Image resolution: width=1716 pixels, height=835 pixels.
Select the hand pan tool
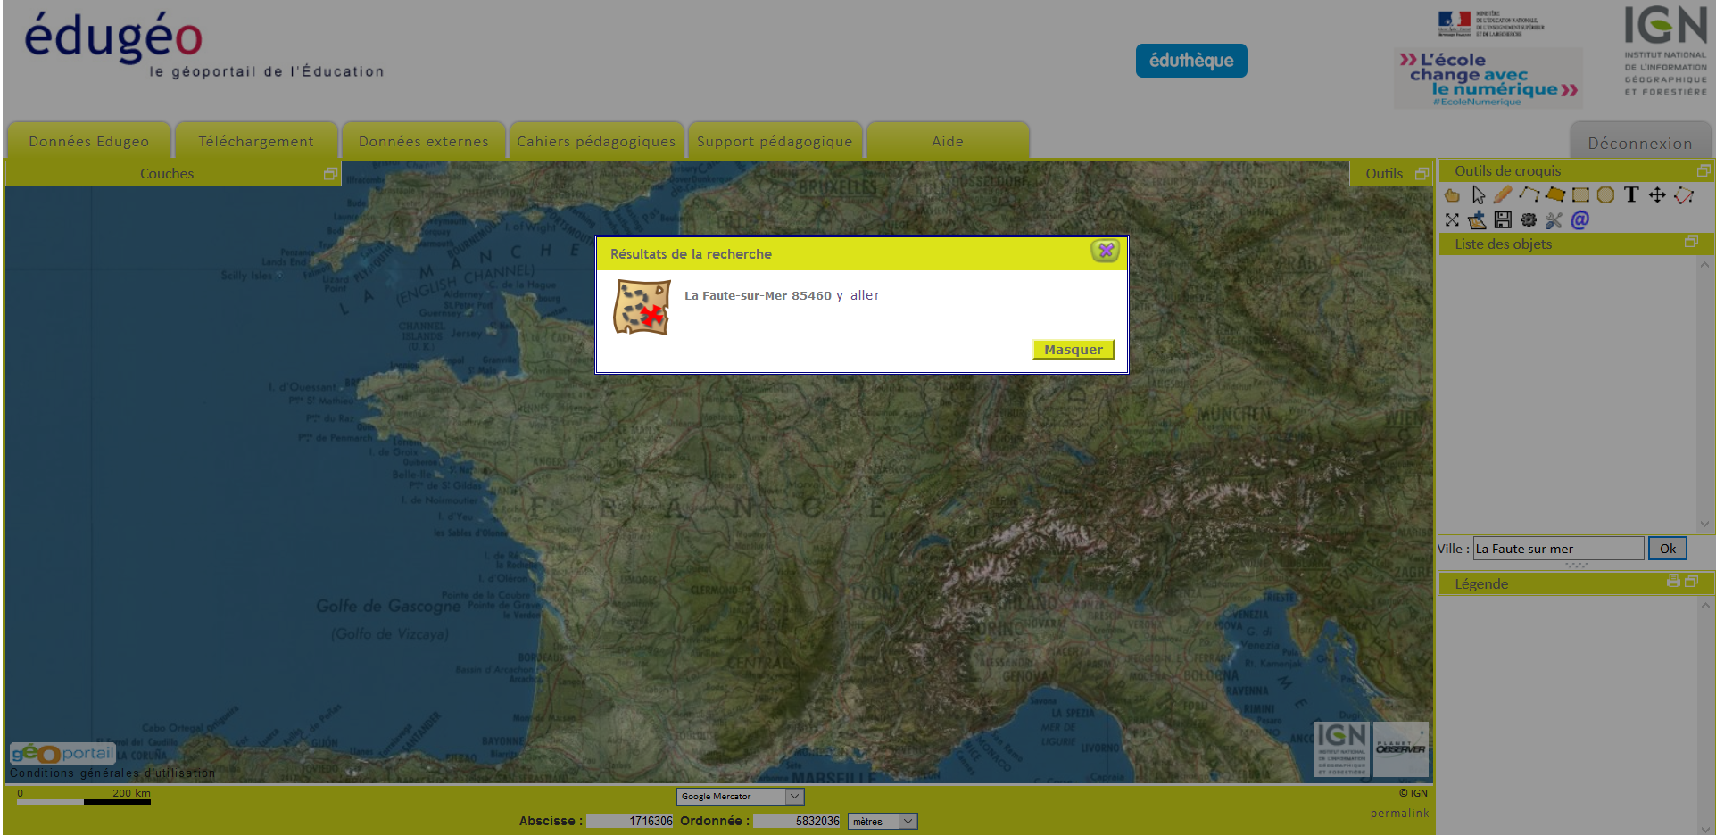pos(1452,195)
